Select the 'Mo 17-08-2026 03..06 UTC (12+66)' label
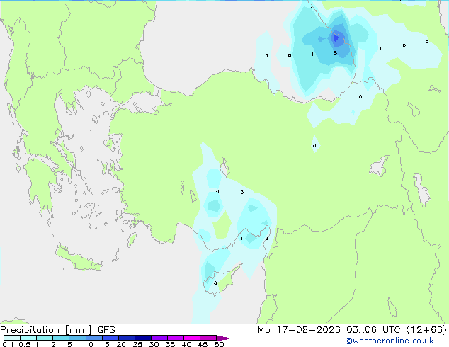This screenshot has width=449, height=347. [352, 330]
